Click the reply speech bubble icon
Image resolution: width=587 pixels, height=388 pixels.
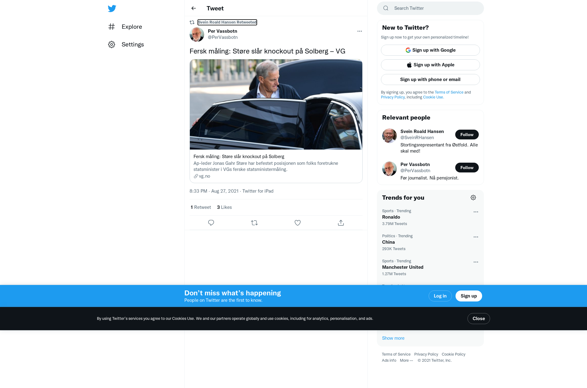coord(211,223)
